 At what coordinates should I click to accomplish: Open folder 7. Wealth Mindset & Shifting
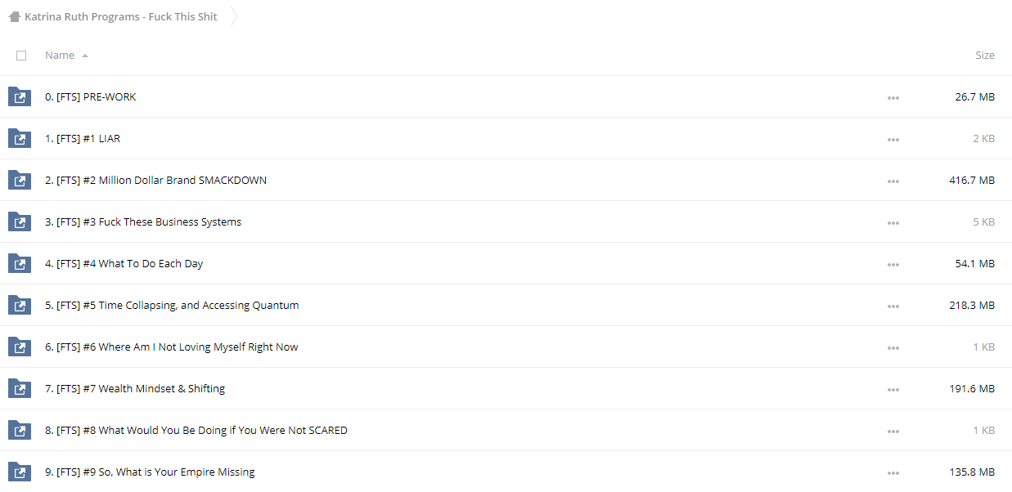coord(135,389)
